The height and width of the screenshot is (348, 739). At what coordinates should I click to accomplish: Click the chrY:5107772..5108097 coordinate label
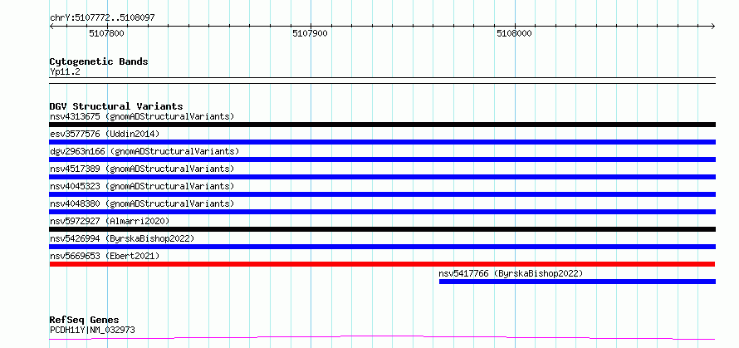(x=102, y=18)
